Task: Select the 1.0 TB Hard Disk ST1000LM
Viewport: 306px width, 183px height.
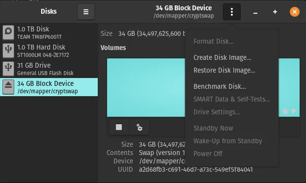Action: click(x=49, y=51)
